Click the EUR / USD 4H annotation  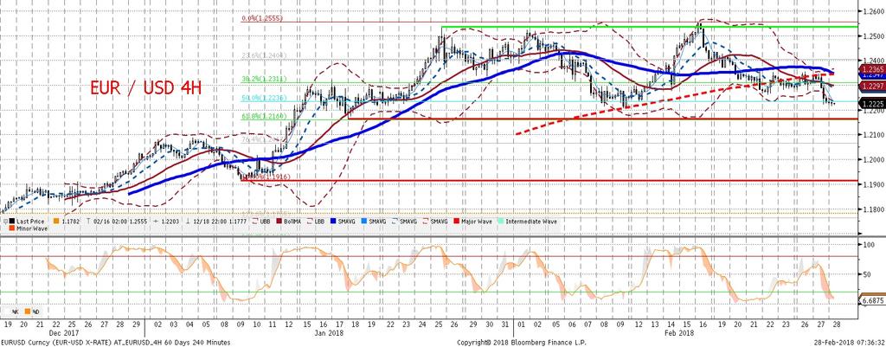[x=145, y=87]
